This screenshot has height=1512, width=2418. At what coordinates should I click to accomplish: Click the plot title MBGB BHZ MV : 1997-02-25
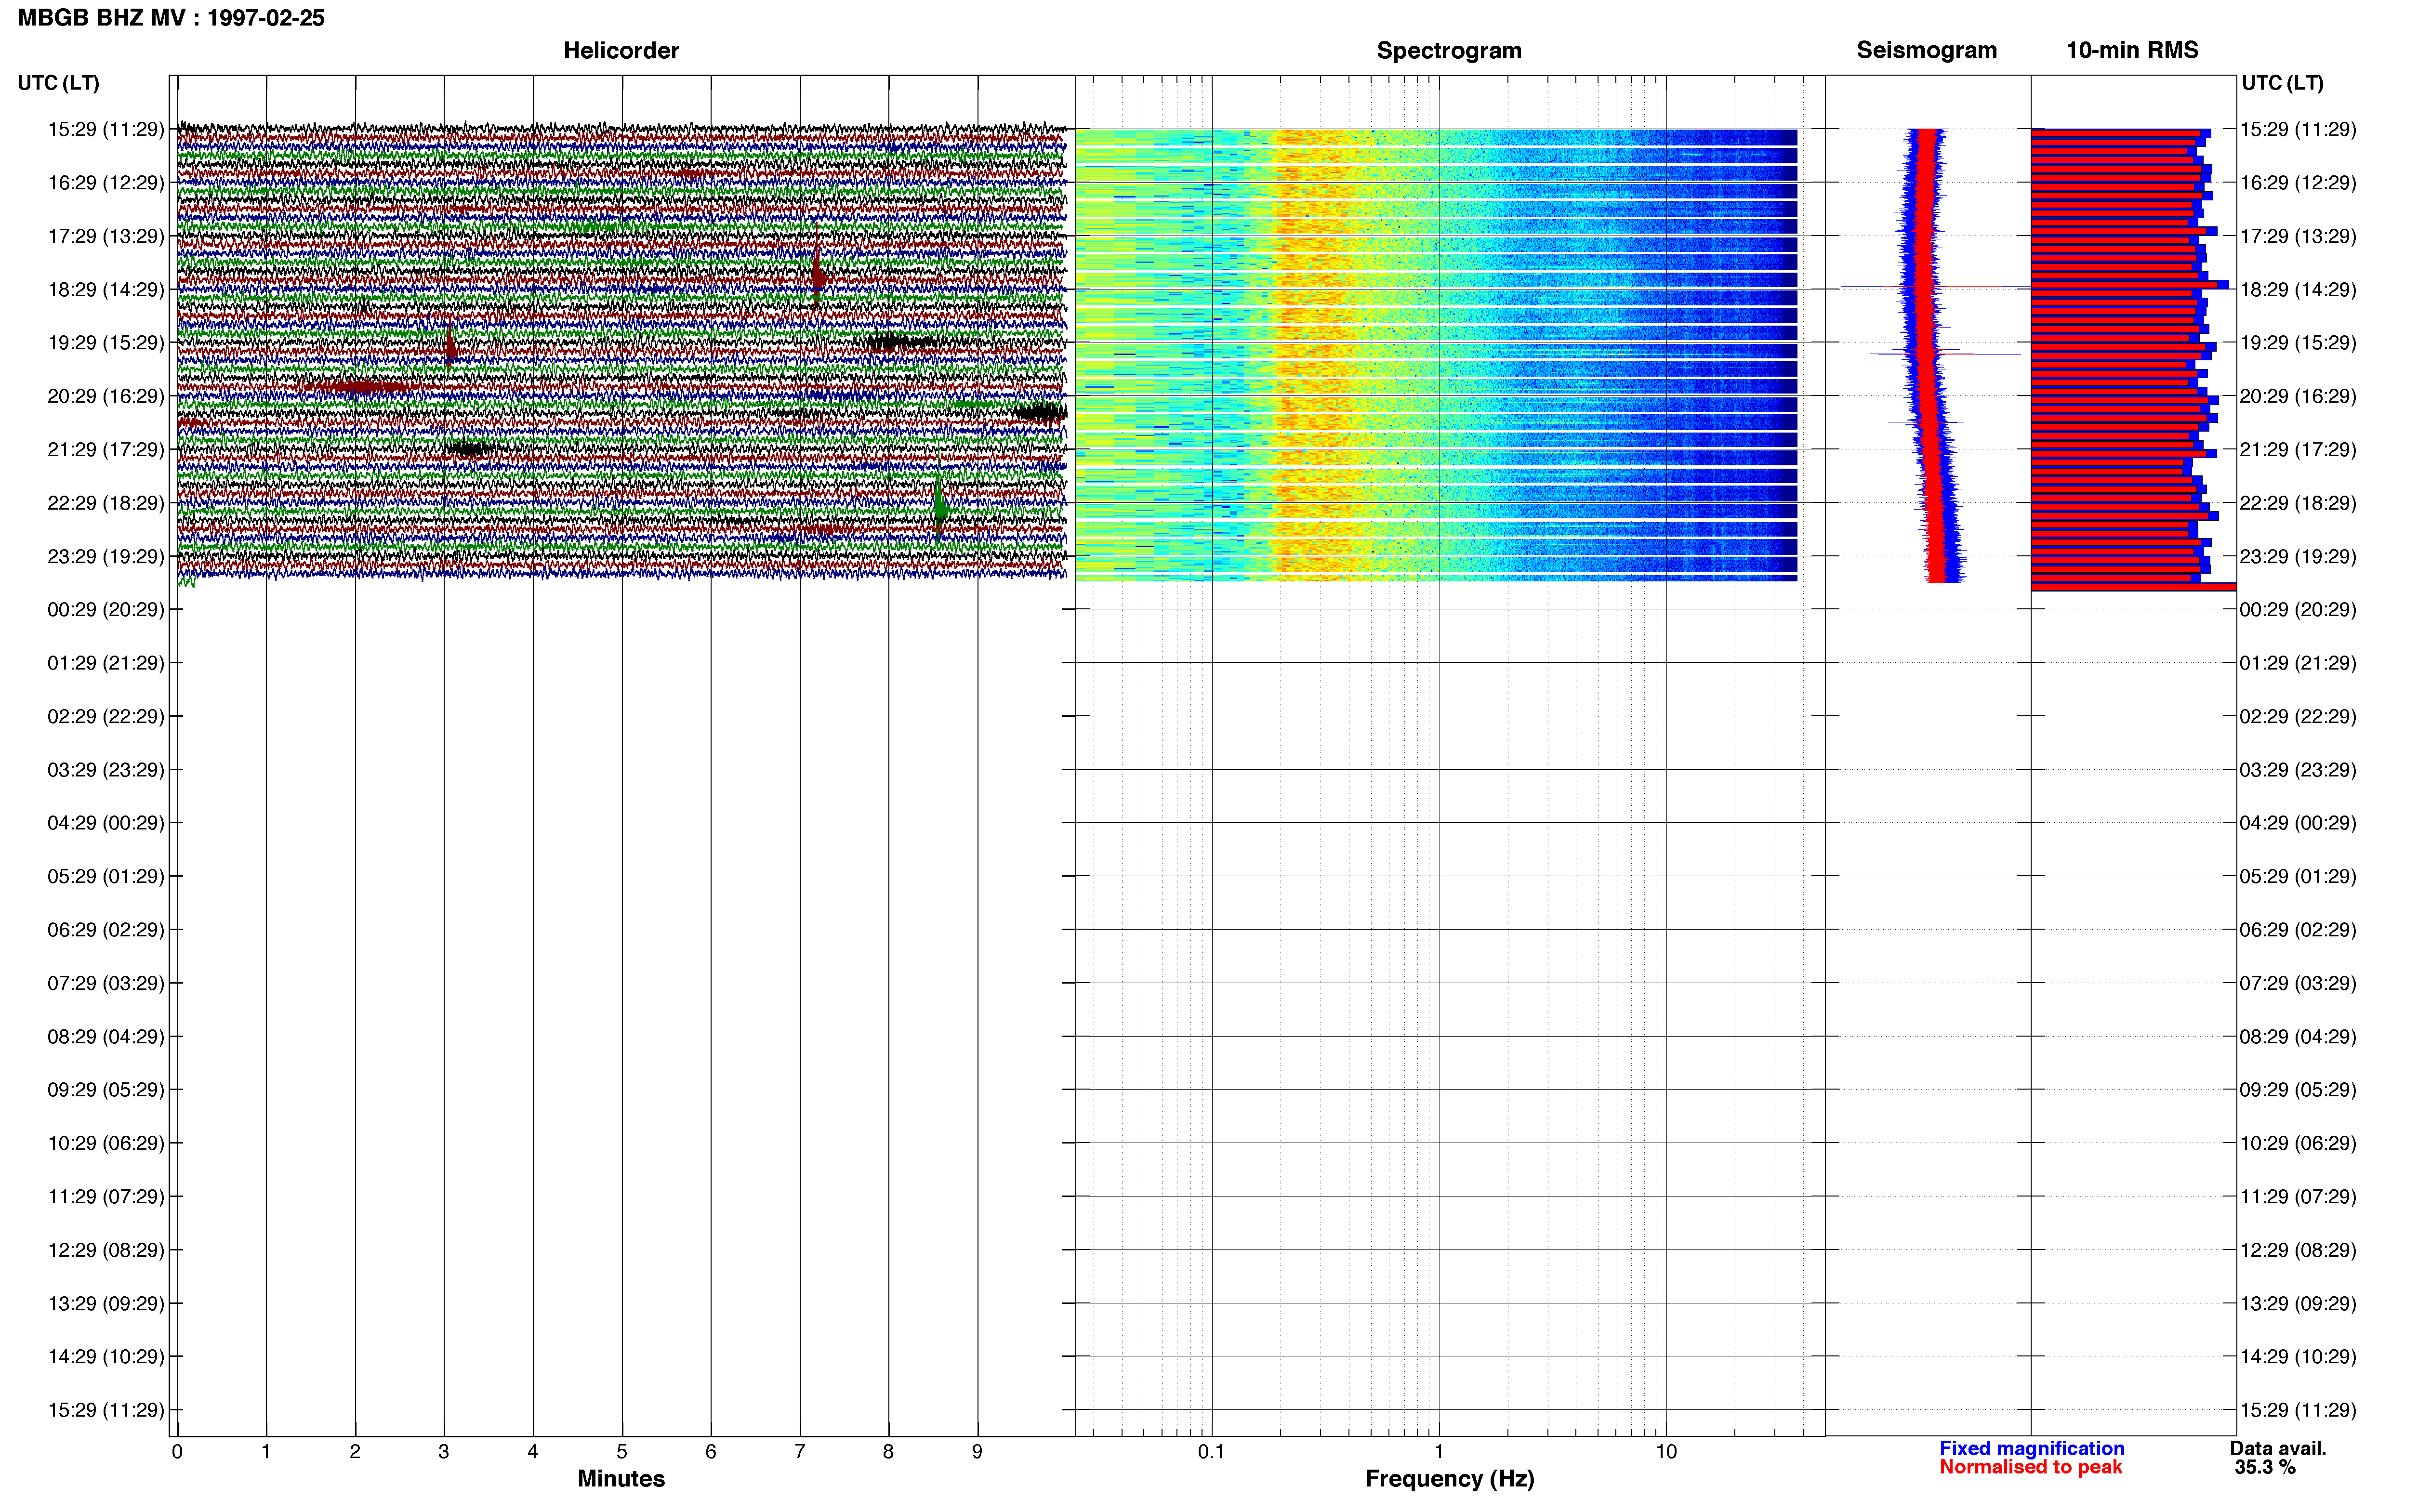click(171, 18)
